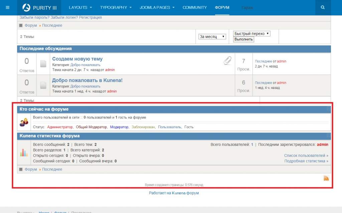Viewport: 342px width, 213px height.
Task: Click Всего пользователей count 1
Action: 252,145
